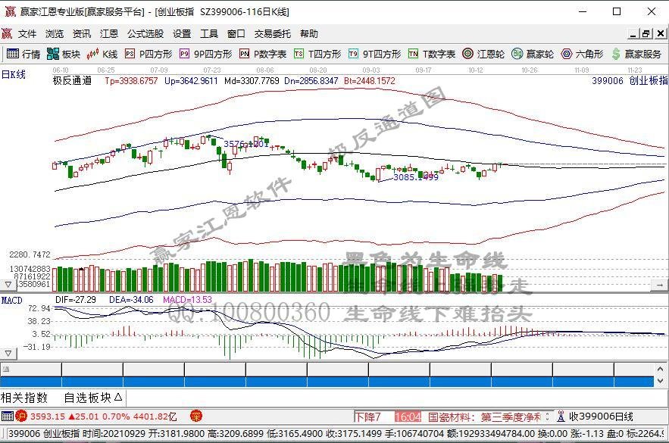Screen dimensions: 669x443
Task: Click the 10-12 date on time axis
Action: (475, 70)
